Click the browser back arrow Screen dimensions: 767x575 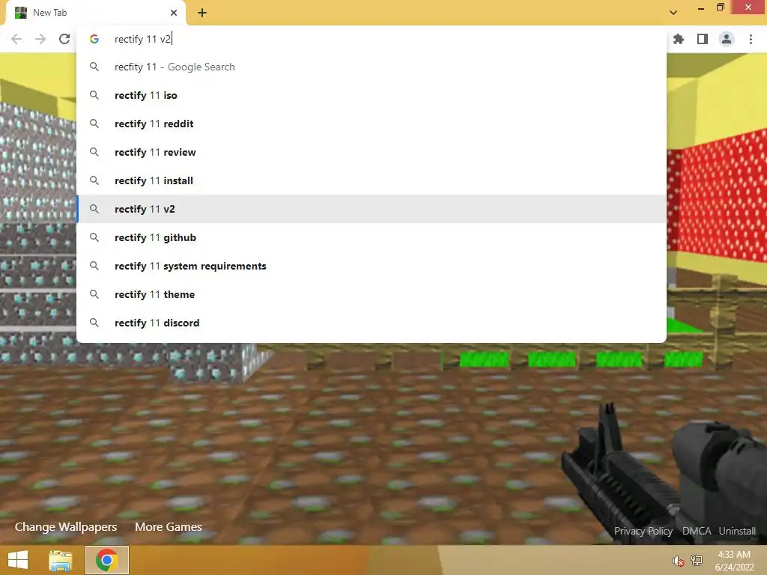16,39
